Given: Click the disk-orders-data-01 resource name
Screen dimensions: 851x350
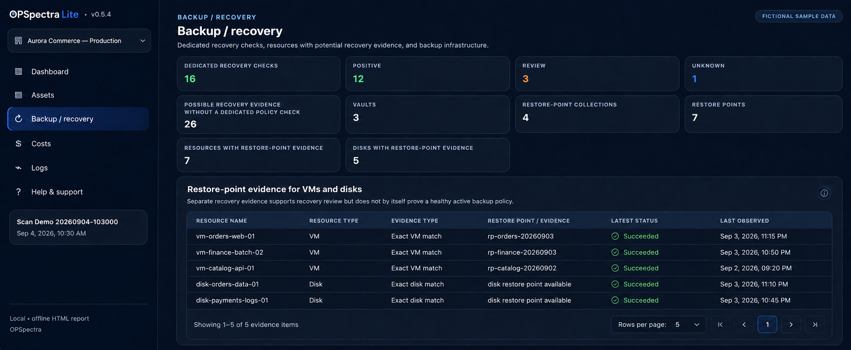Looking at the screenshot, I should 228,284.
